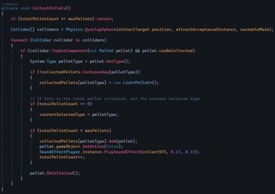275x194 pixels.
Task: Click 'System.Type' declaration text
Action: click(43, 61)
